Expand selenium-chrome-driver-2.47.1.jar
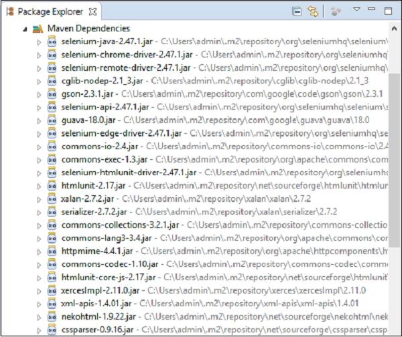This screenshot has width=402, height=337. click(39, 55)
